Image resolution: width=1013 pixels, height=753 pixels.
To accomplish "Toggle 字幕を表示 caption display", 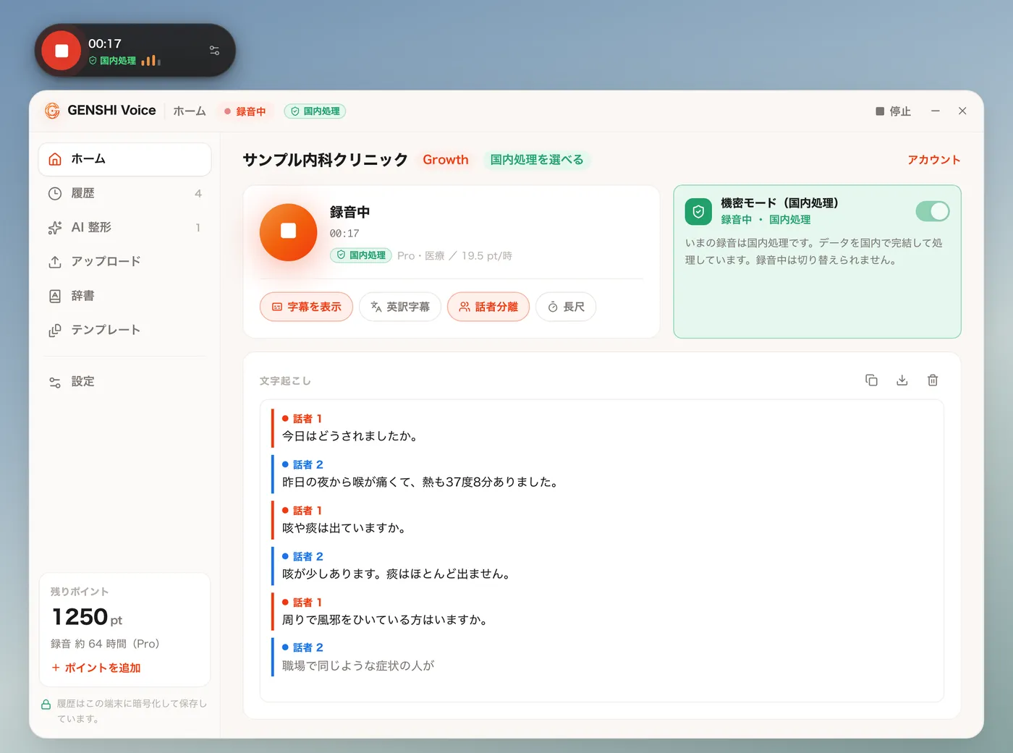I will (x=306, y=307).
